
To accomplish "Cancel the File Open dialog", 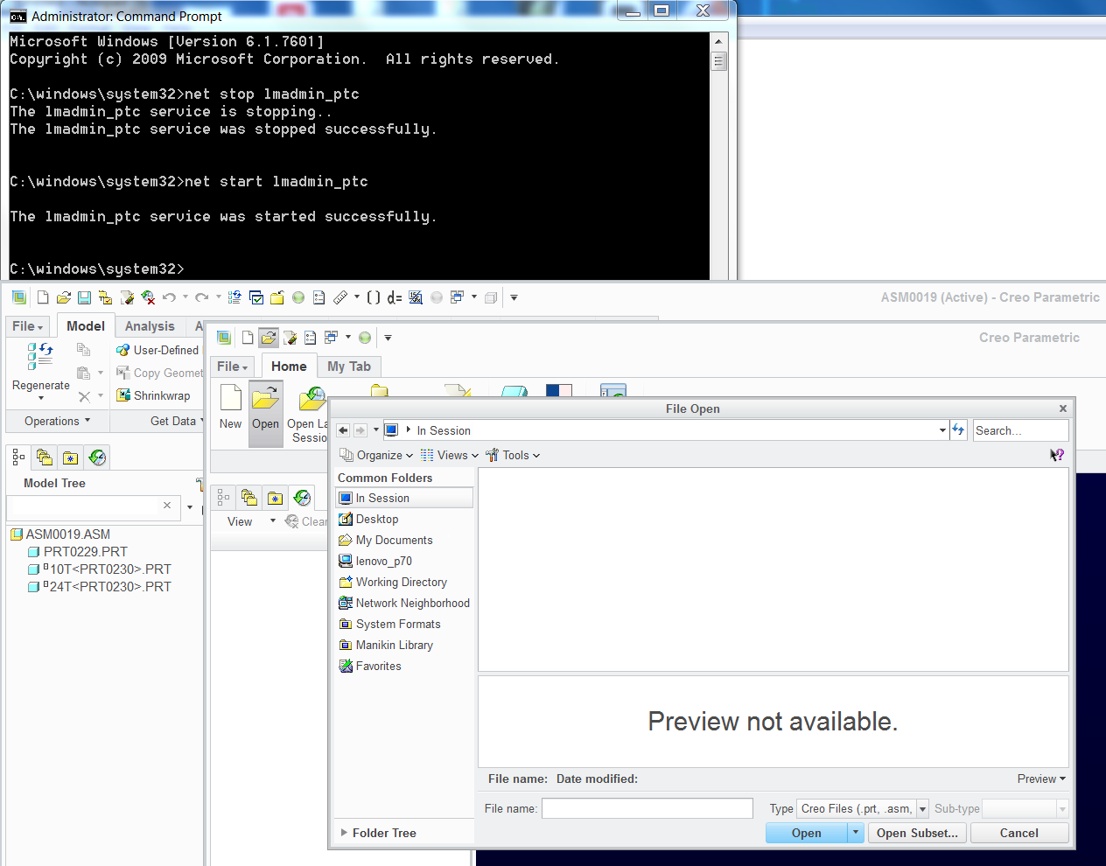I will tap(1018, 833).
